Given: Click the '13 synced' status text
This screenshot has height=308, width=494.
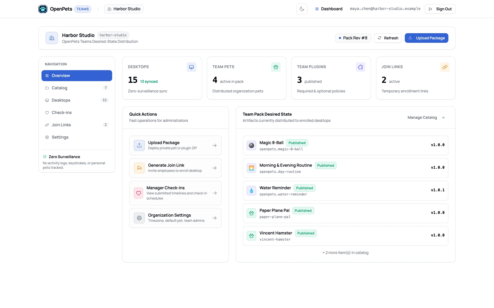Looking at the screenshot, I should [149, 82].
